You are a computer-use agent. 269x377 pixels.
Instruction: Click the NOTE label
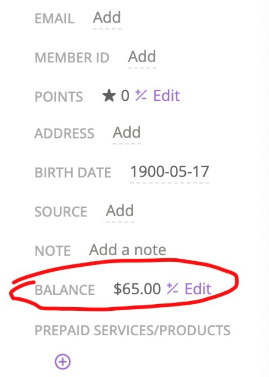pyautogui.click(x=52, y=251)
